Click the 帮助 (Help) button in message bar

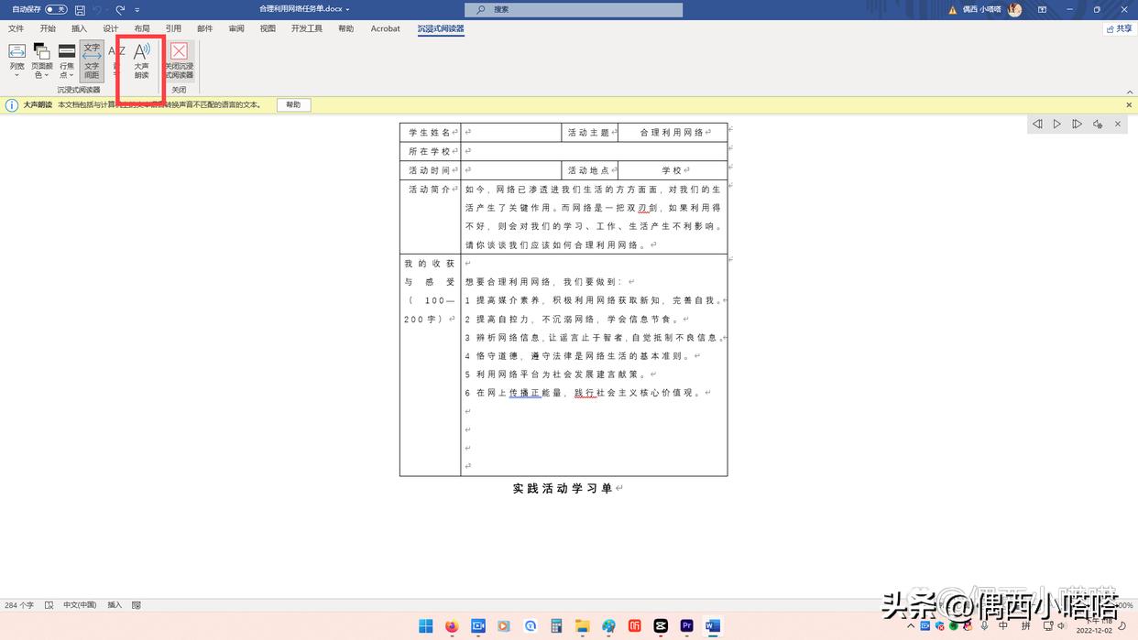(293, 104)
